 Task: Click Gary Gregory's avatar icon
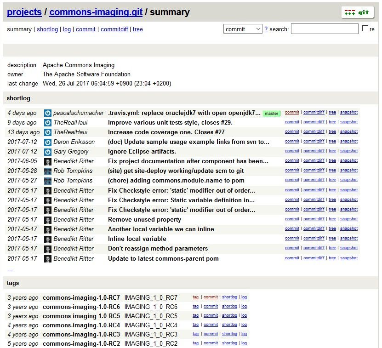48,151
